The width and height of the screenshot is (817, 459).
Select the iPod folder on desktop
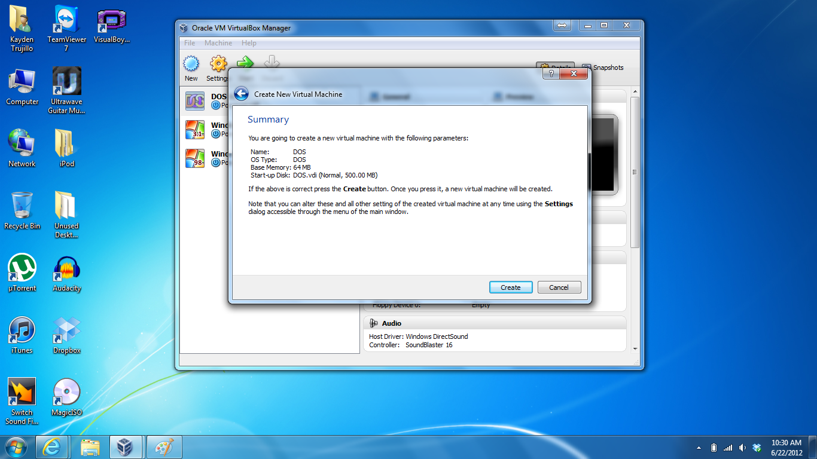[66, 148]
